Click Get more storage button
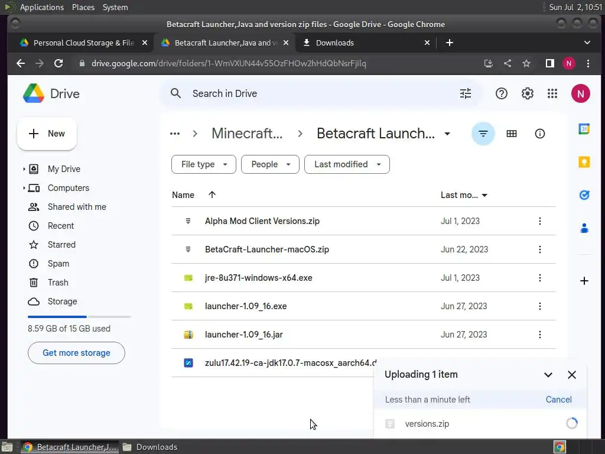This screenshot has width=605, height=454. 76,353
